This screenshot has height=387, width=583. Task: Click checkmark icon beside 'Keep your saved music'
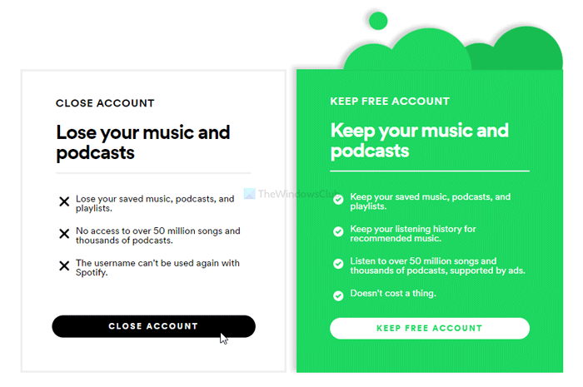click(x=338, y=200)
